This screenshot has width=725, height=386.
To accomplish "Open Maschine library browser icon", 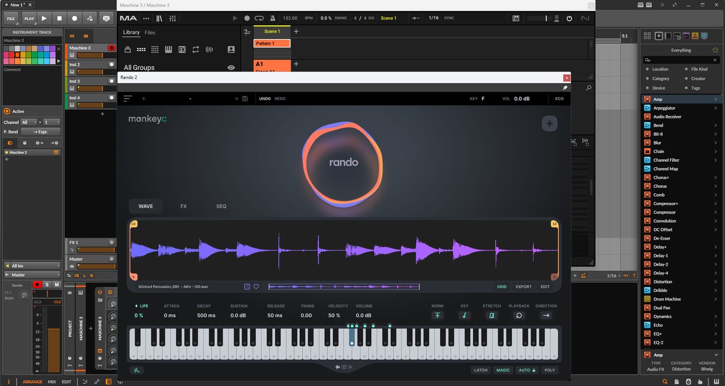I will click(x=159, y=18).
